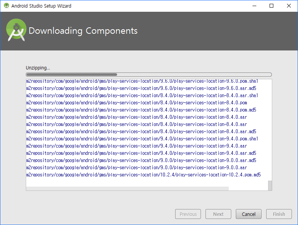Click the unzipping progress bar
Image resolution: width=298 pixels, height=225 pixels.
click(149, 74)
